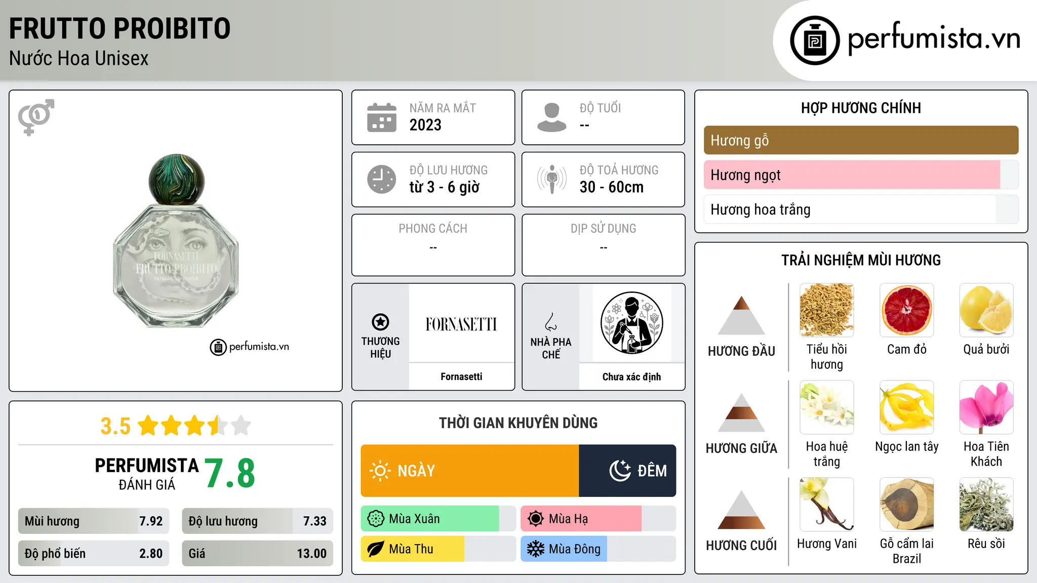Click the unisex gender symbol icon
Image resolution: width=1037 pixels, height=583 pixels.
36,117
